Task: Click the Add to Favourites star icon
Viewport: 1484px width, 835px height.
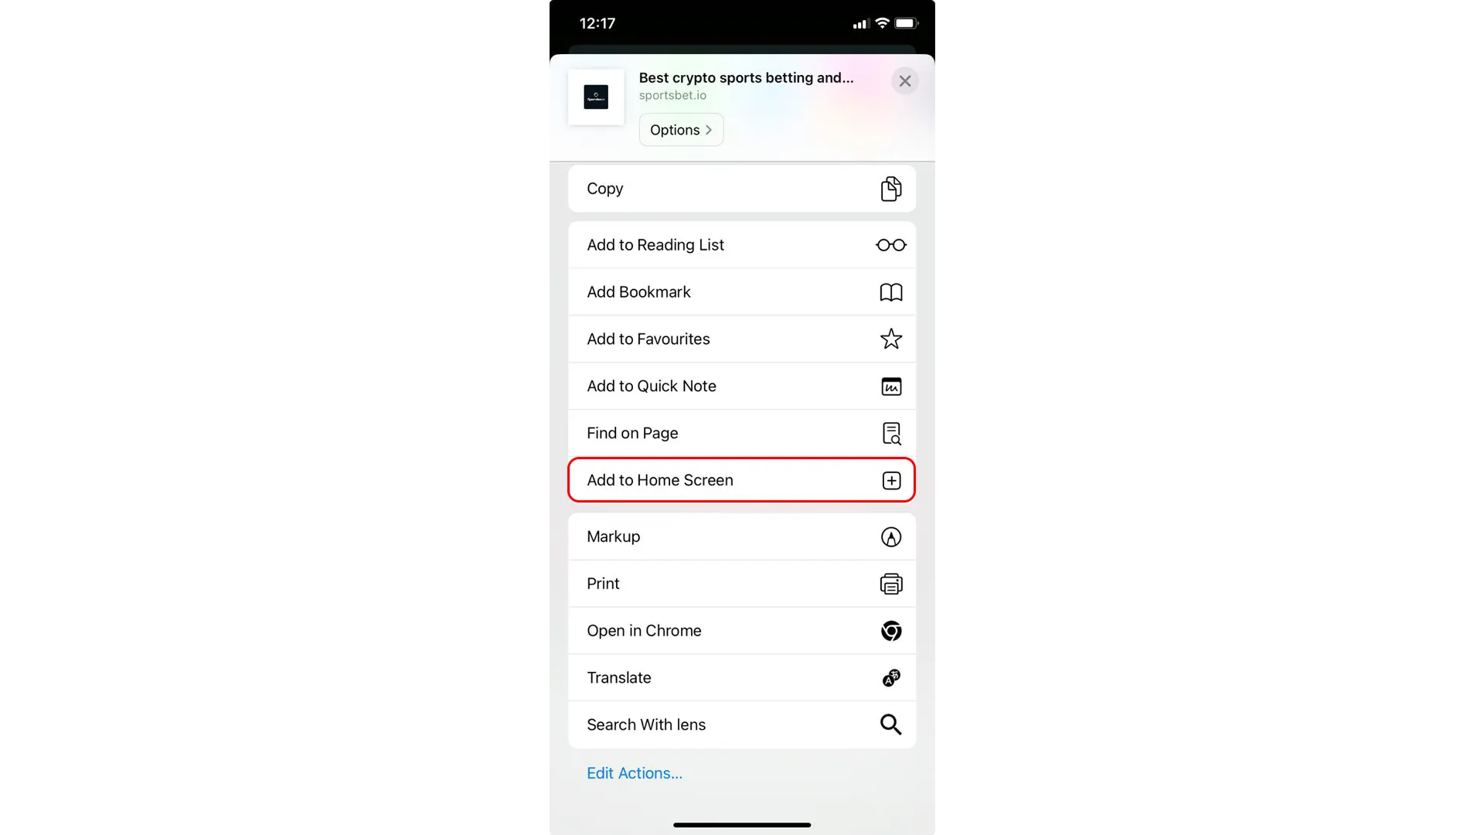Action: point(891,339)
